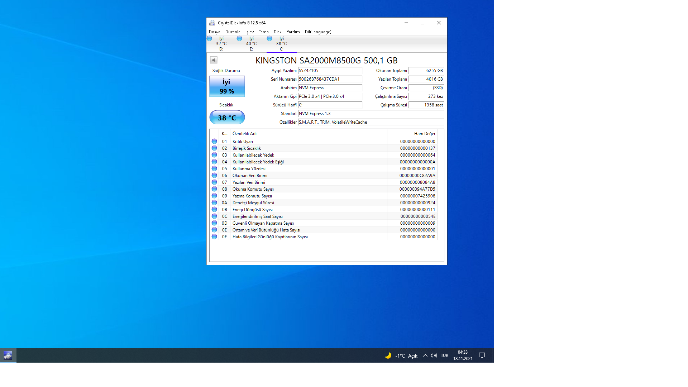Click the status orb for Kullanılabilecek Yedek row 03
The image size is (688, 387).
tap(214, 155)
